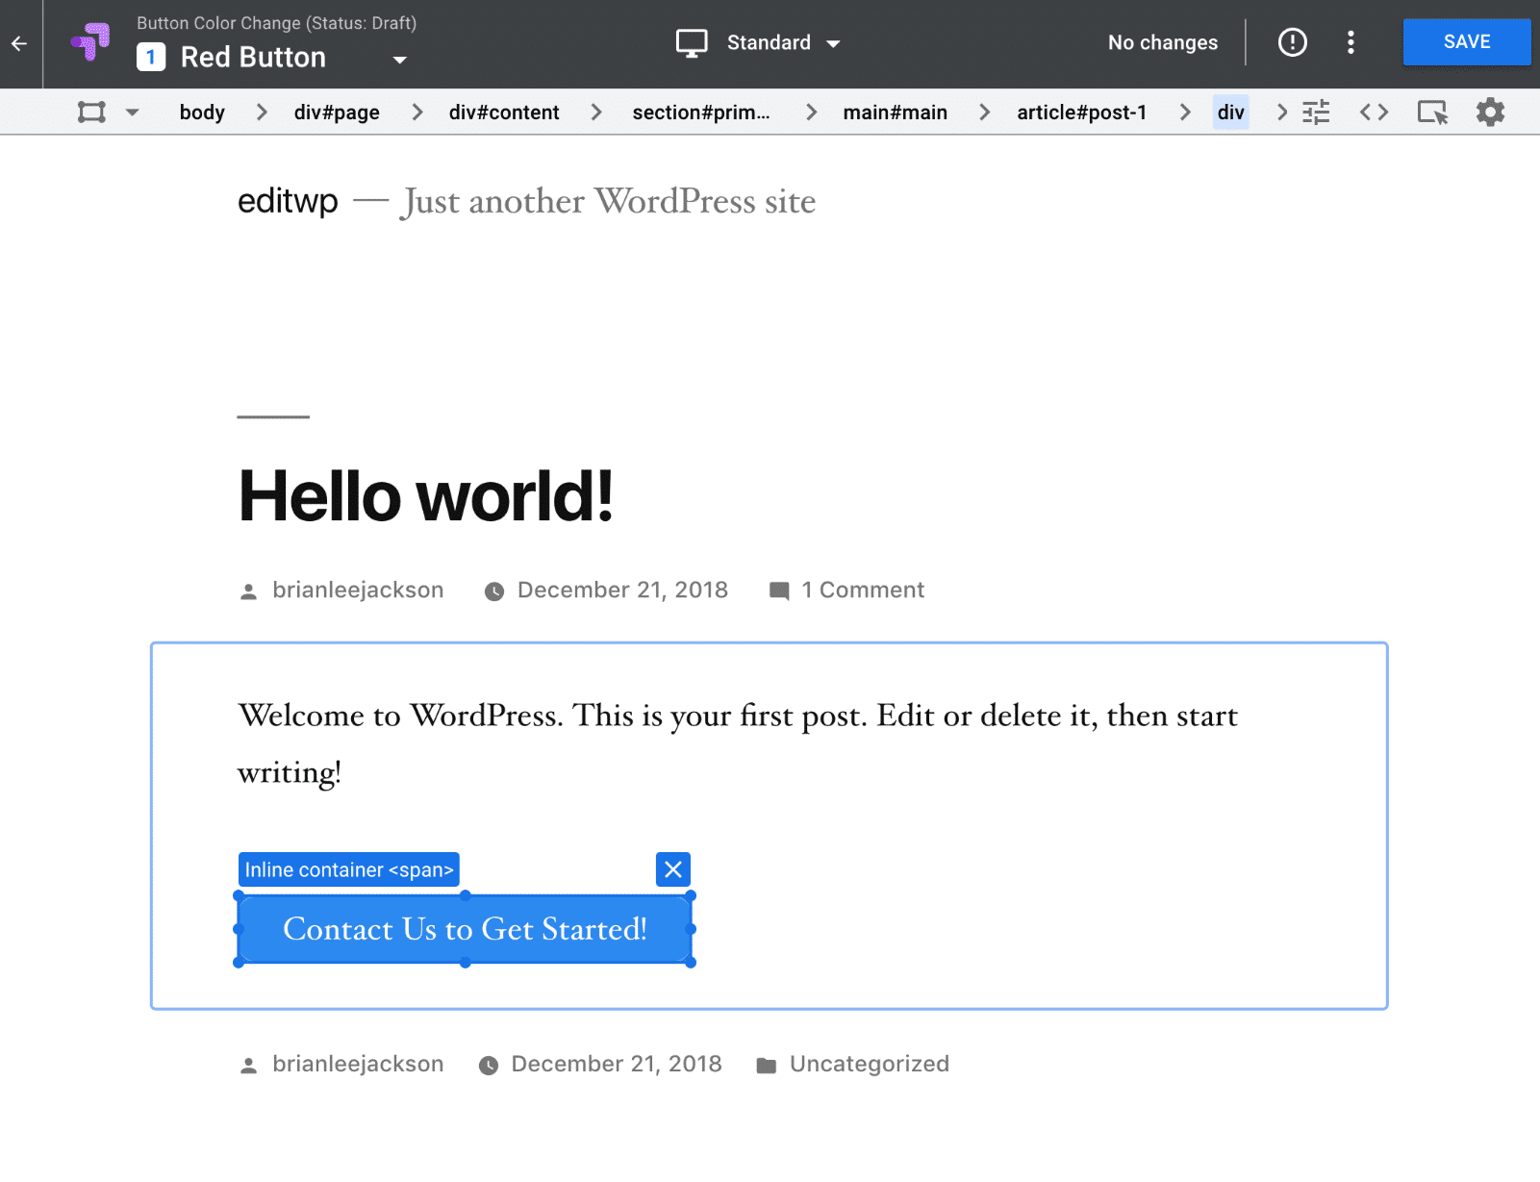Open editor settings with the gear icon
1540x1182 pixels.
[1490, 112]
